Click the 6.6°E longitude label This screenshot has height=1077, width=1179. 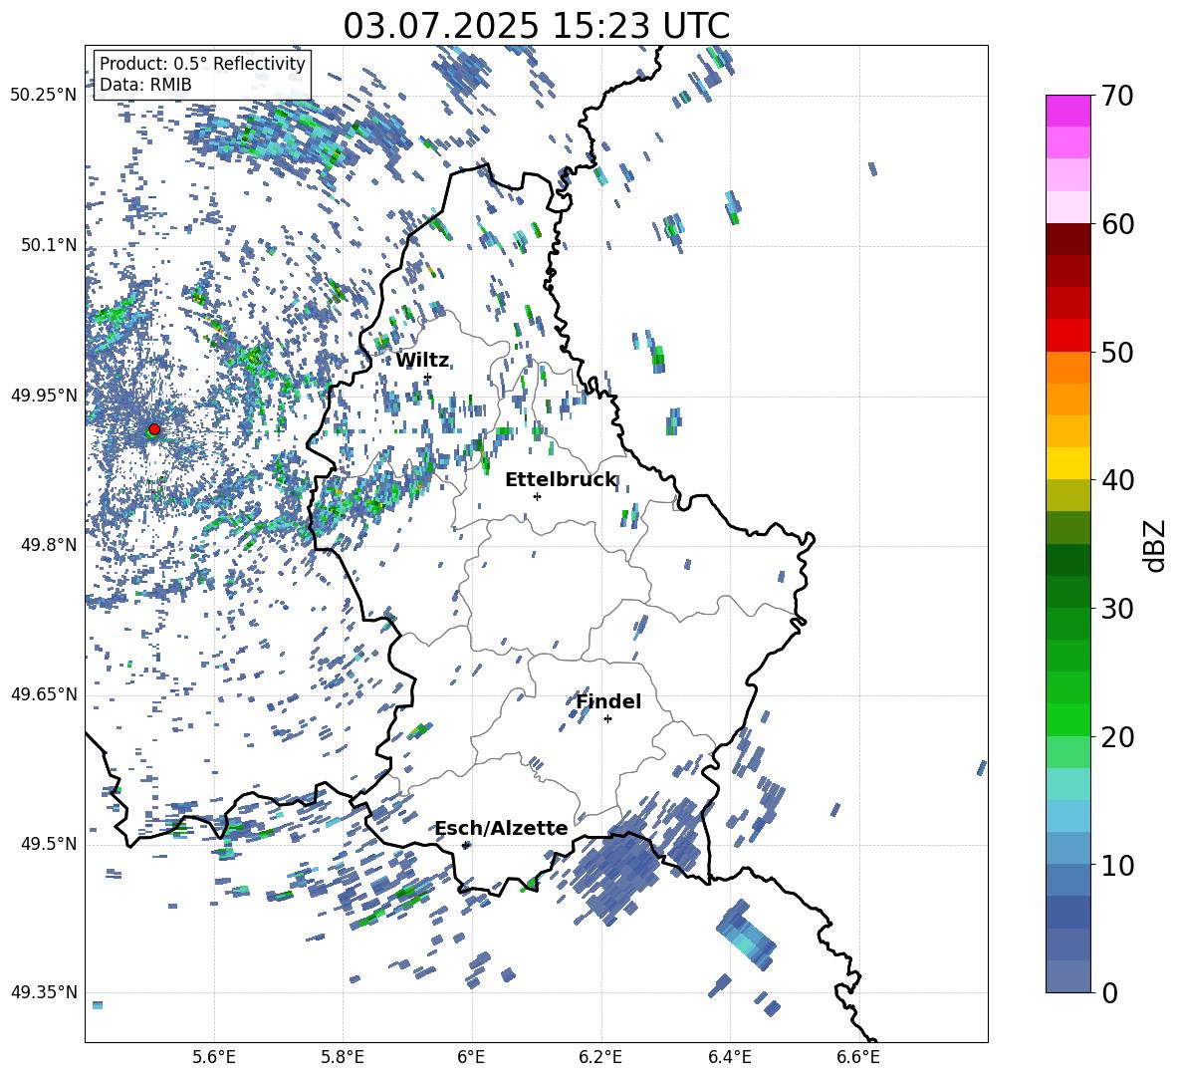858,1057
